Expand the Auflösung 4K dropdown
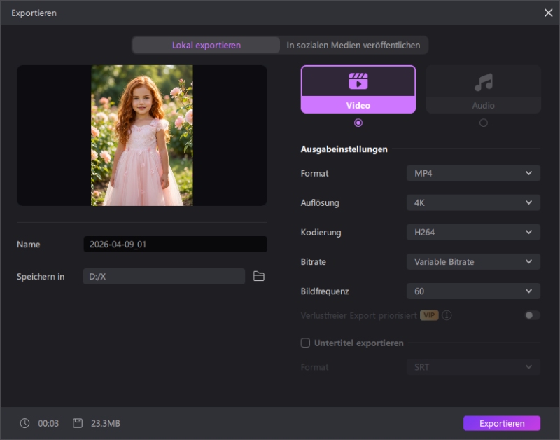Image resolution: width=560 pixels, height=440 pixels. click(473, 202)
